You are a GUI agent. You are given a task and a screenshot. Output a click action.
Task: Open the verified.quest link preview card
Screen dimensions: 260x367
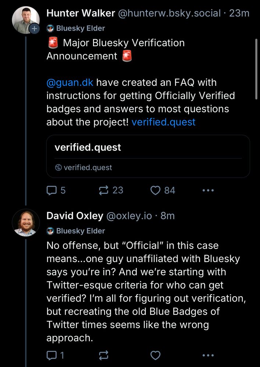(x=148, y=156)
